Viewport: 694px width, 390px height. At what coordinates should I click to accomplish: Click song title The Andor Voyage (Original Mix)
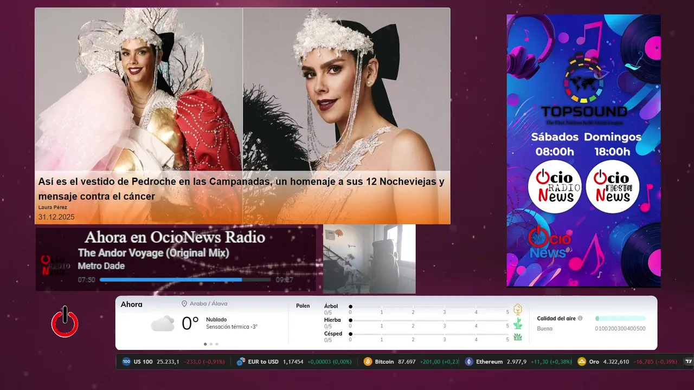pos(153,253)
